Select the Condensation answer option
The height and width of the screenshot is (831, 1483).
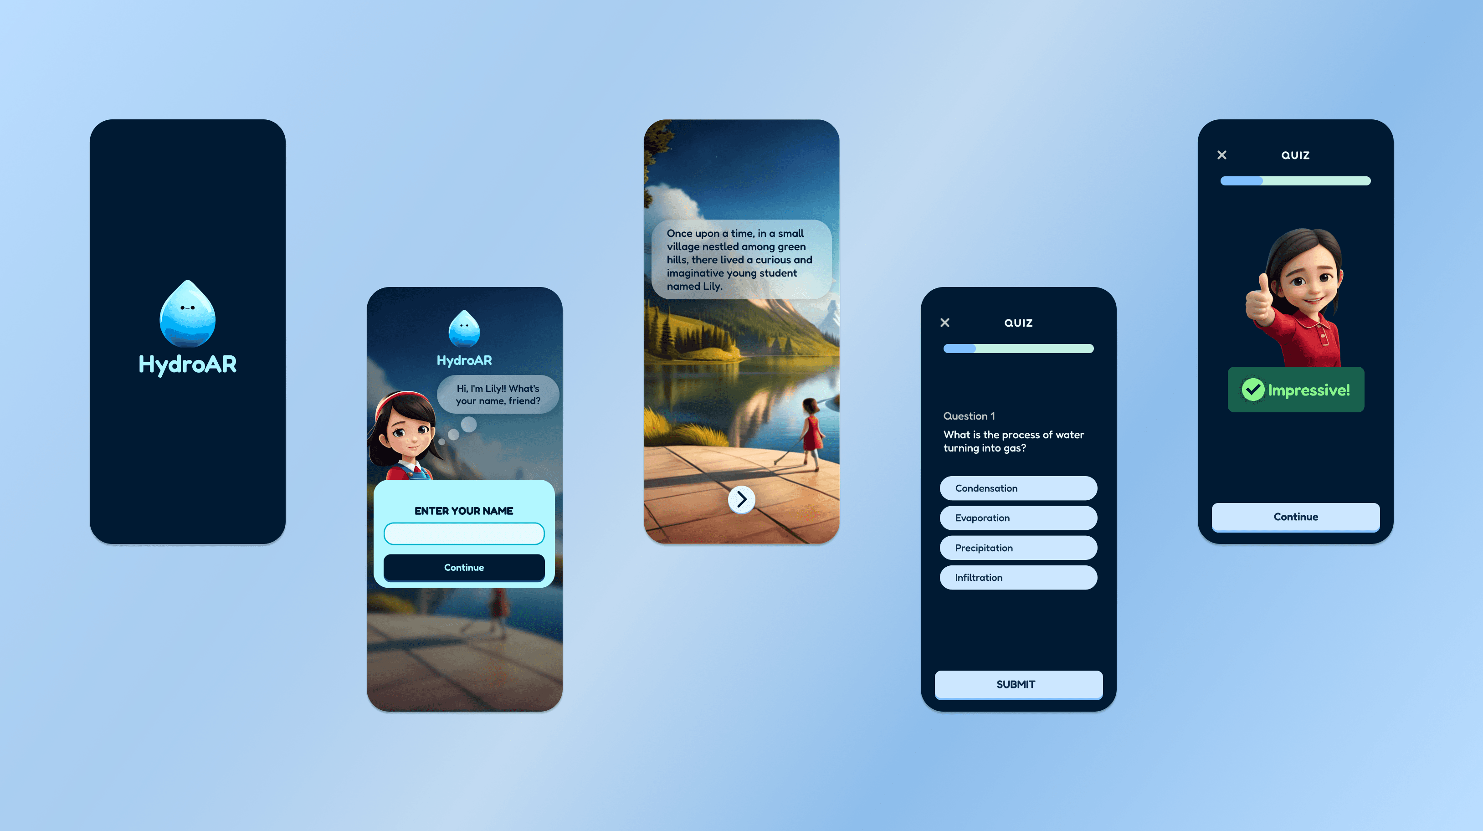point(1016,488)
